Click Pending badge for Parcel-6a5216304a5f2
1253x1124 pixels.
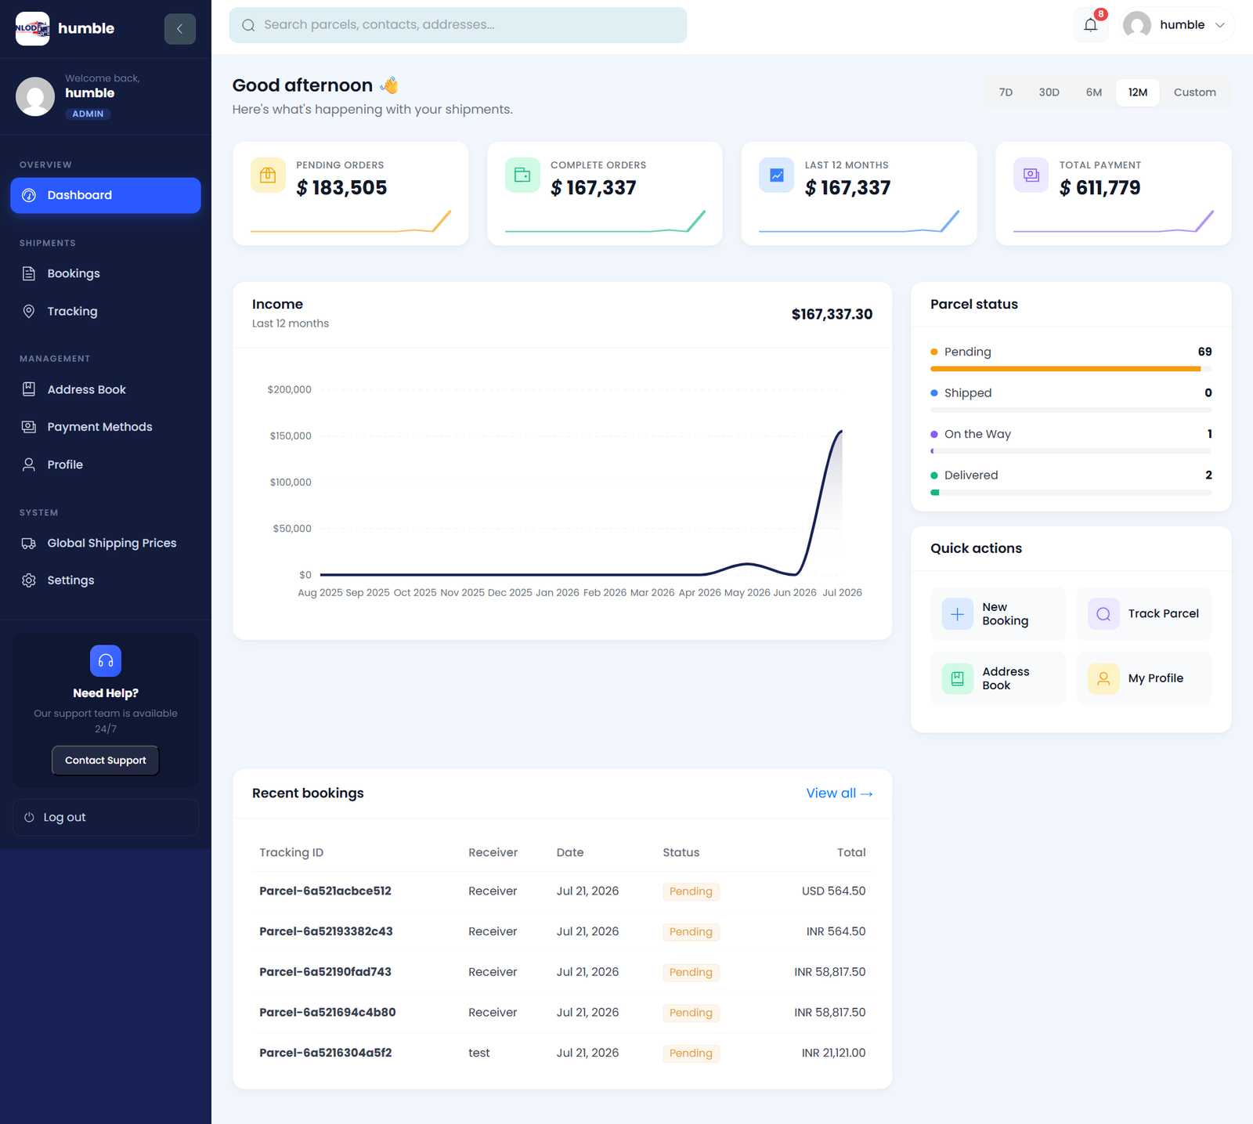[691, 1054]
